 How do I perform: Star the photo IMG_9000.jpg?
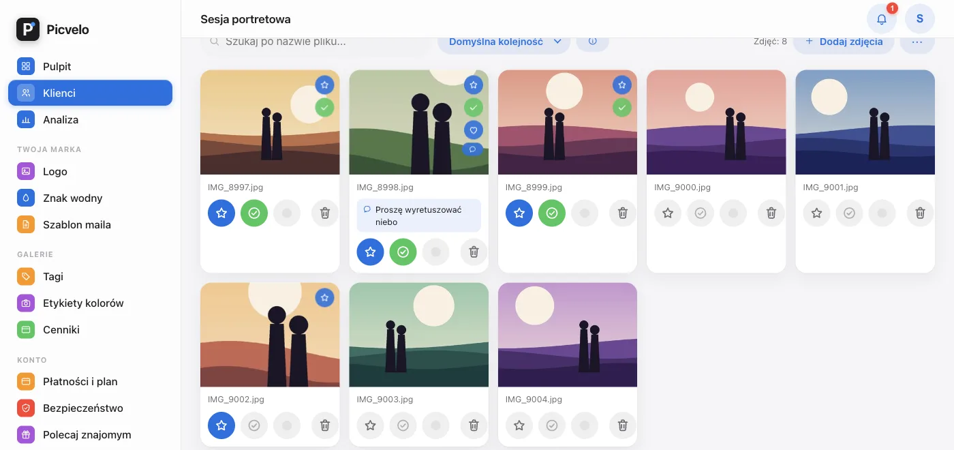[x=668, y=213]
